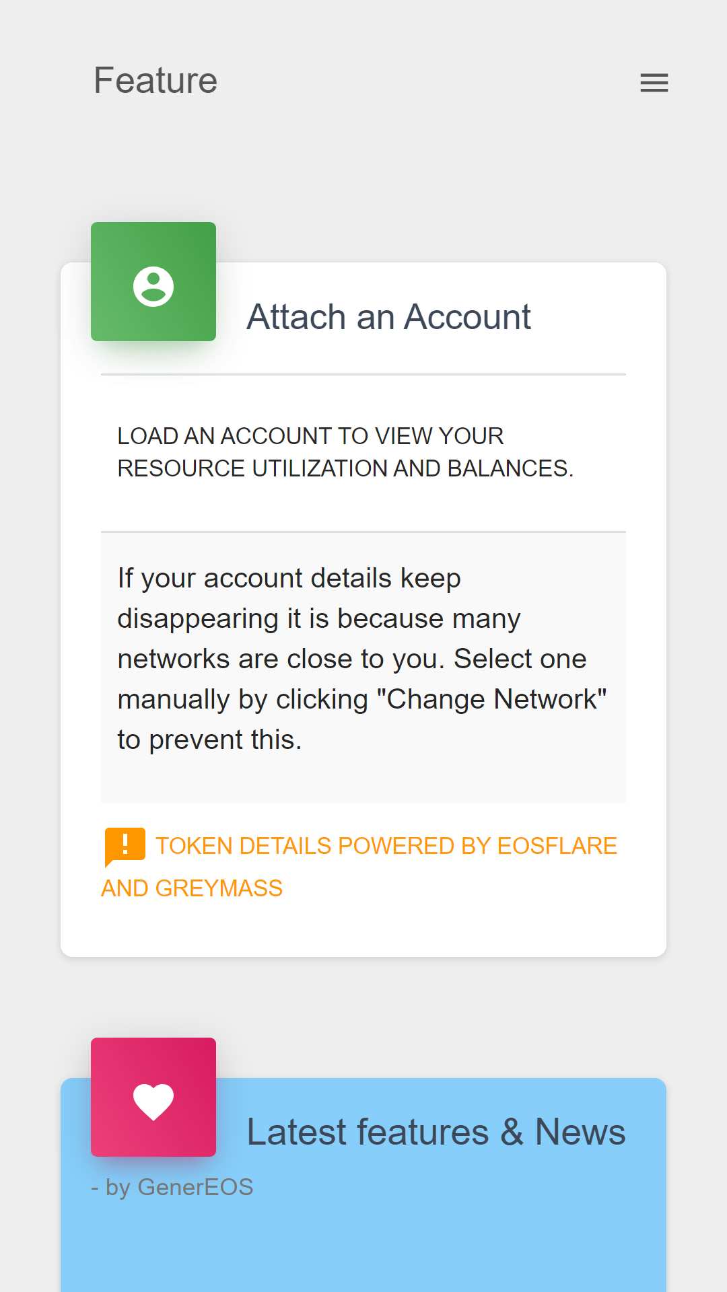The image size is (727, 1292).
Task: Click the AND GREYMASS text line
Action: [192, 888]
